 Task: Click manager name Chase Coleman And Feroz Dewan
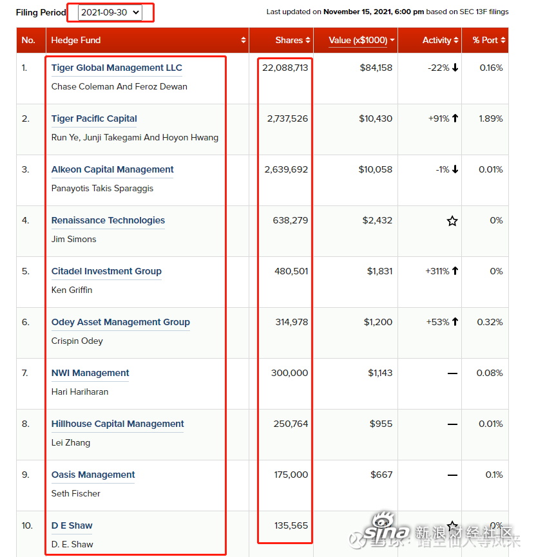119,87
